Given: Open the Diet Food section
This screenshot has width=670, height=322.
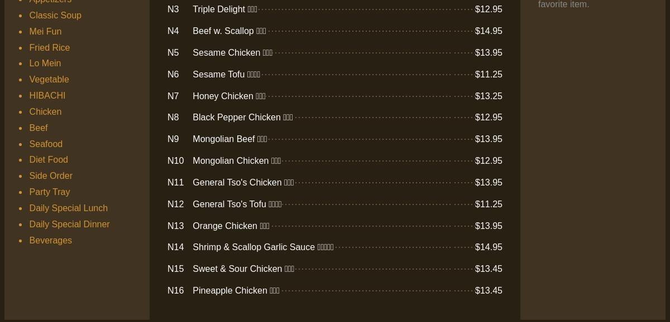Looking at the screenshot, I should 49,160.
